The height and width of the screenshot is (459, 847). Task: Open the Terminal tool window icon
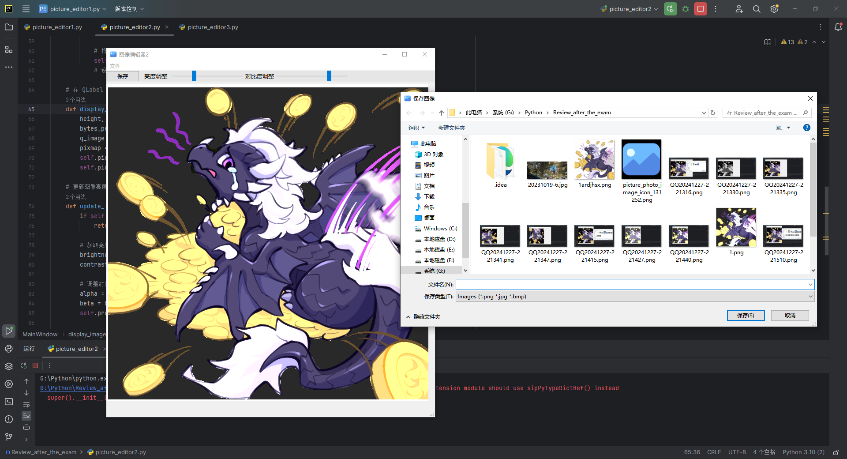(x=9, y=402)
